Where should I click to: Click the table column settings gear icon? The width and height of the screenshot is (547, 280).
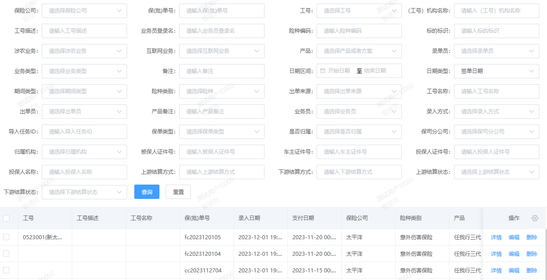pyautogui.click(x=534, y=218)
